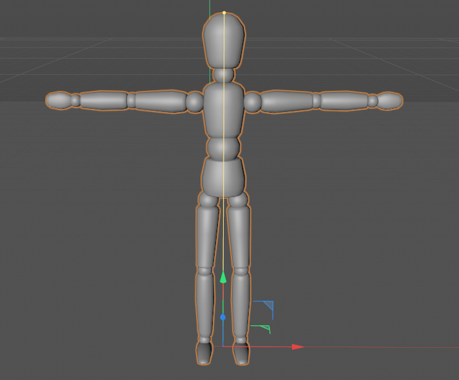This screenshot has height=380, width=459.
Task: Select the thigh on the viewport's left side
Action: pos(207,236)
